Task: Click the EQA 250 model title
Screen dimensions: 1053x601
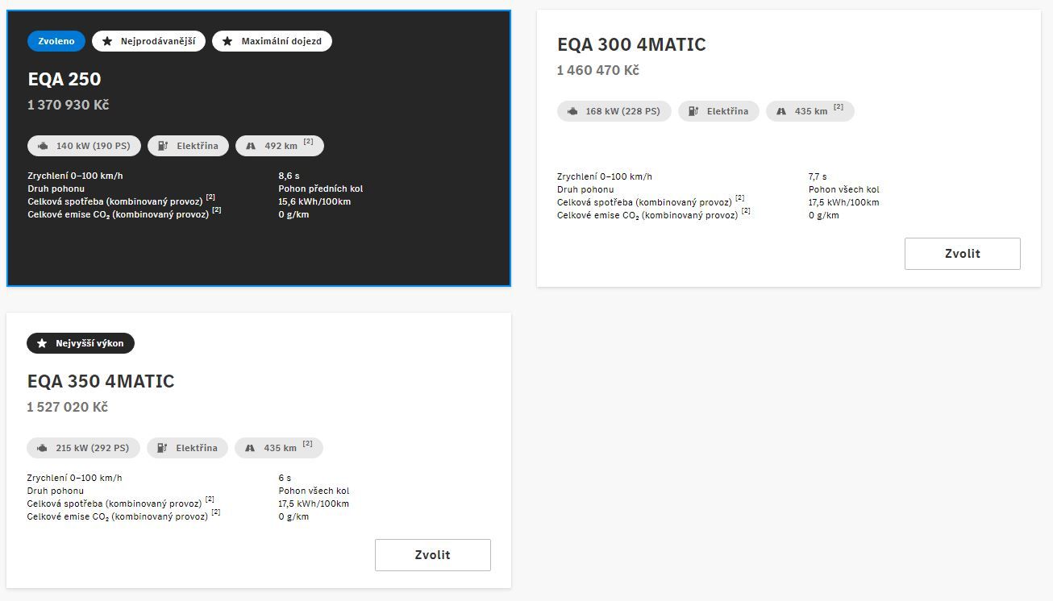Action: click(65, 79)
